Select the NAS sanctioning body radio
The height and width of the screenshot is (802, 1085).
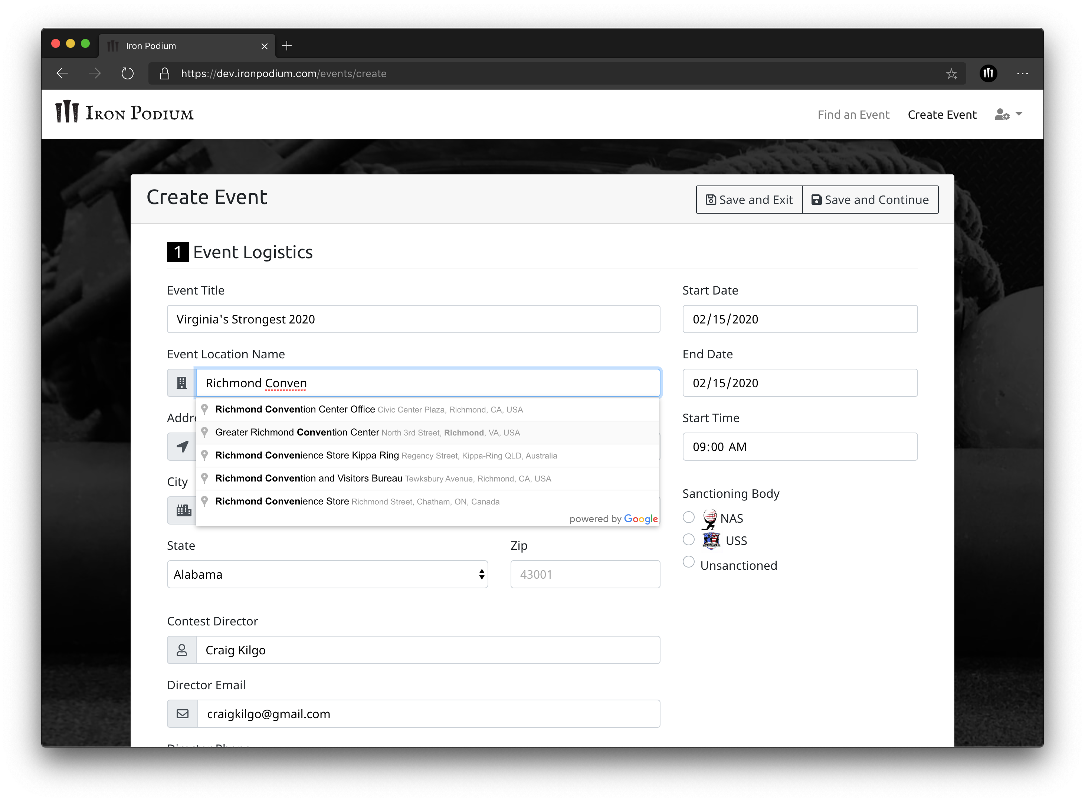click(688, 517)
